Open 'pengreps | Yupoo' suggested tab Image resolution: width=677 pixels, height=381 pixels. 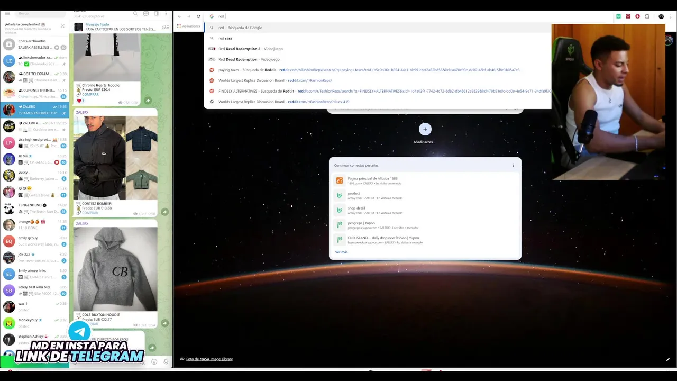click(425, 225)
